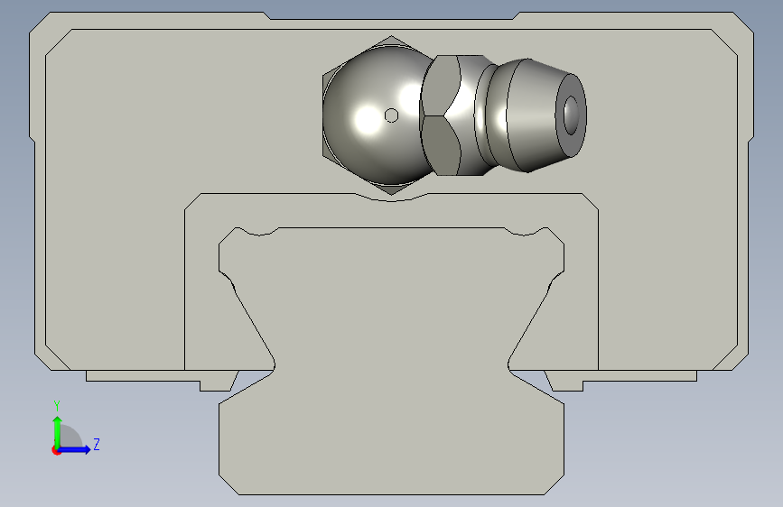Click the grease nipple tip opening
This screenshot has height=507, width=783.
point(571,115)
